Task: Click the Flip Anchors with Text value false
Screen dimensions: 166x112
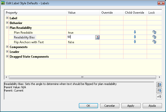Action: coord(71,42)
